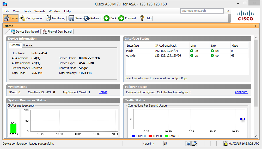262x149 pixels.
Task: Open the Configuration gears icon
Action: [x=22, y=18]
